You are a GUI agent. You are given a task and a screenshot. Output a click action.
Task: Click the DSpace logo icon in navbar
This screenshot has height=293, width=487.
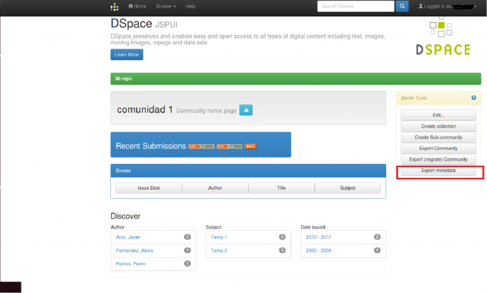(x=114, y=7)
